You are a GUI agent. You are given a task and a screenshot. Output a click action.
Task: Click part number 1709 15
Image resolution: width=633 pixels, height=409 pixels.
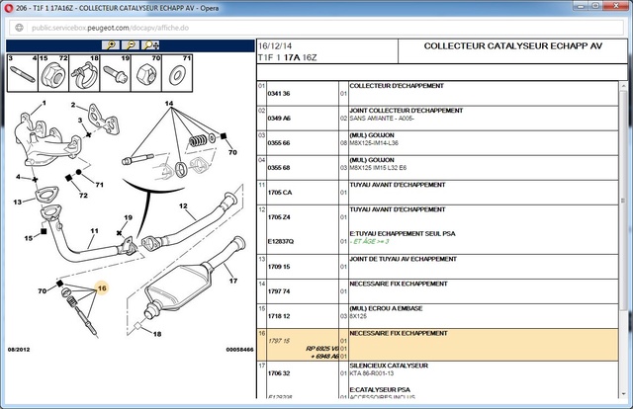[279, 267]
